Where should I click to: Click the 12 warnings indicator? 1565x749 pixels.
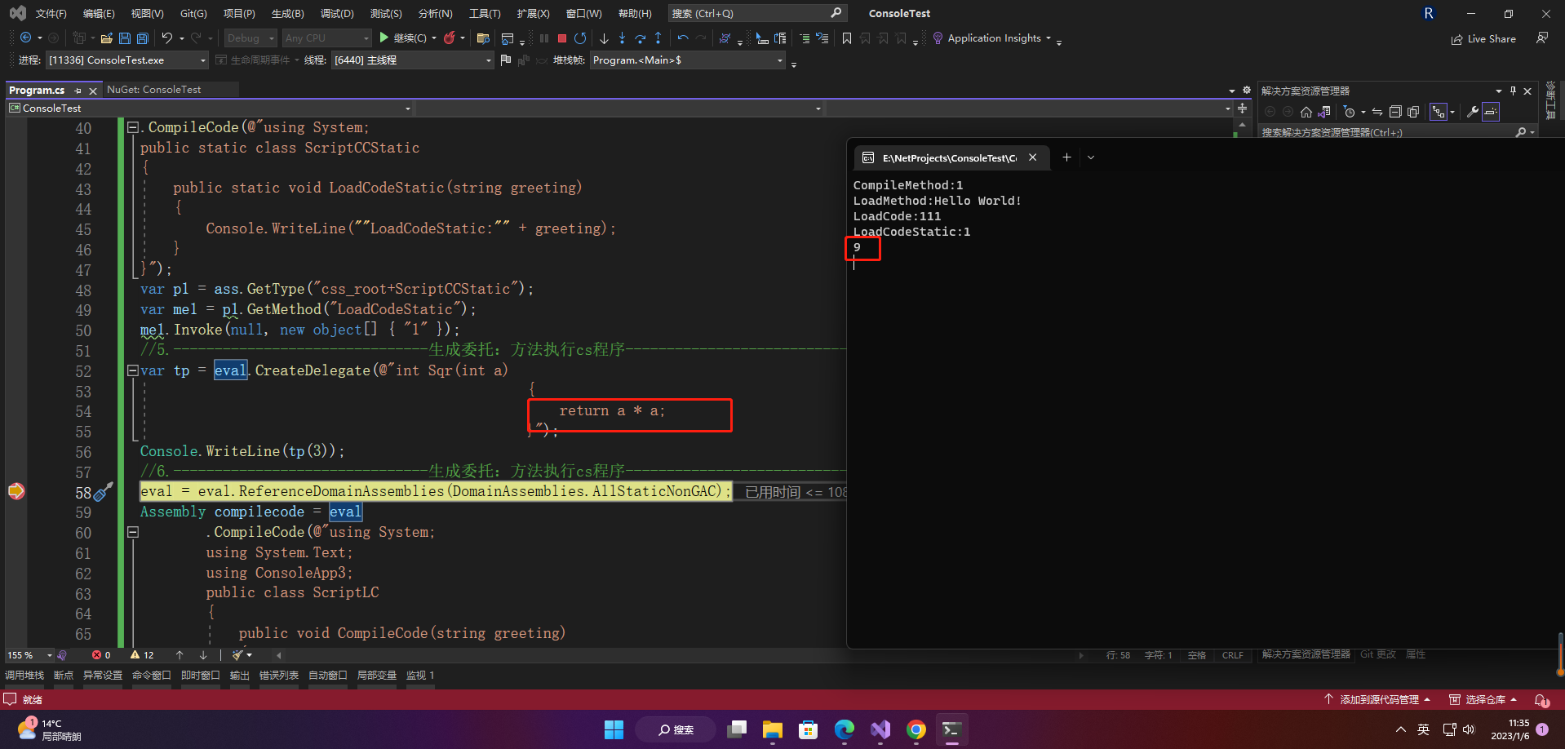[x=142, y=655]
